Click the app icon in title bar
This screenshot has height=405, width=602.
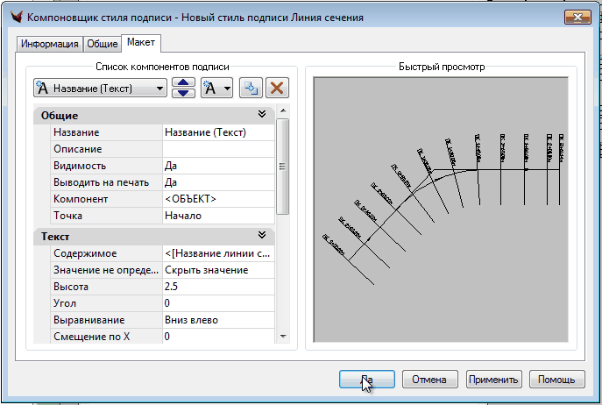[x=11, y=17]
